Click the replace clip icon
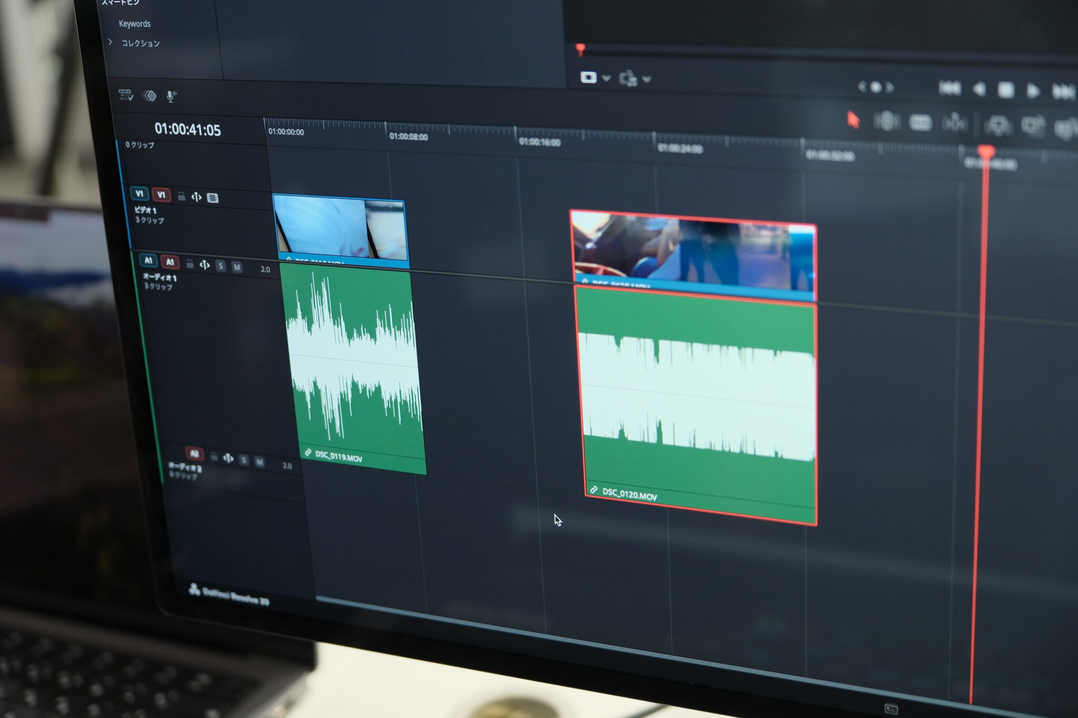The image size is (1078, 718). (1066, 129)
